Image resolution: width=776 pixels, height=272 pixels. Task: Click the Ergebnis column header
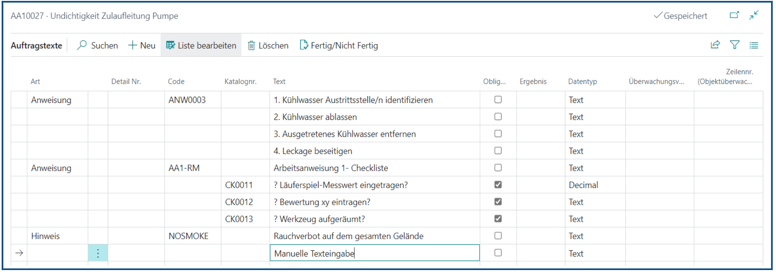pos(533,82)
